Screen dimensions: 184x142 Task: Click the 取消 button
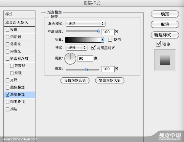click(165, 24)
